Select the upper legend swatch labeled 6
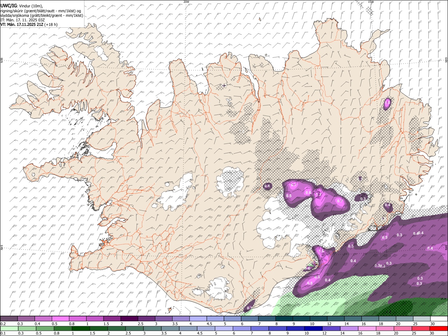This screenshot has height=336, width=448. pyautogui.click(x=250, y=319)
